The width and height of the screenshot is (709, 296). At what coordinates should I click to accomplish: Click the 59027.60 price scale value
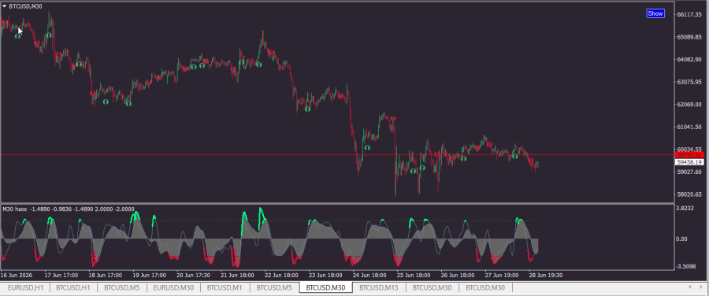pos(689,172)
